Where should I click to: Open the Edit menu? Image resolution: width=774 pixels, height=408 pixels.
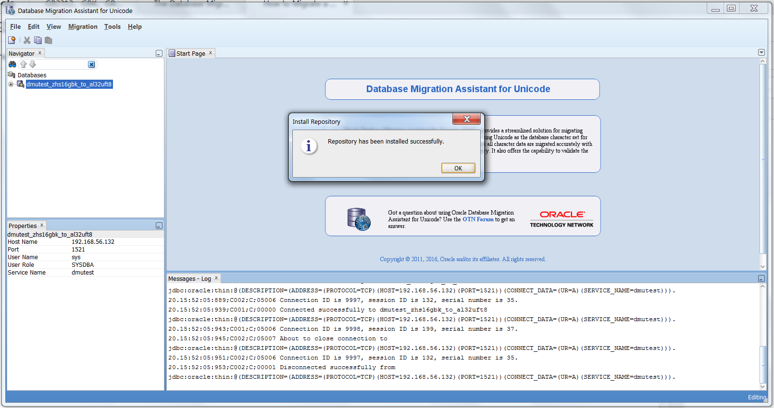tap(34, 27)
